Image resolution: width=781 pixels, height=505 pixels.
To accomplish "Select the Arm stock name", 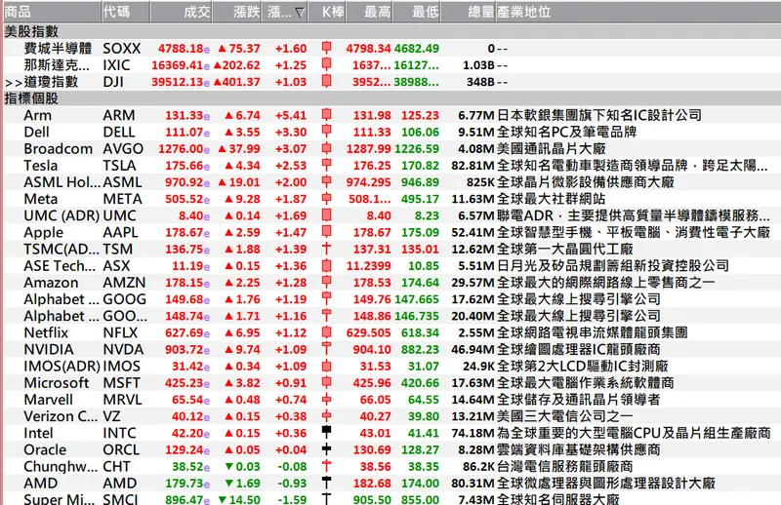I will point(37,115).
